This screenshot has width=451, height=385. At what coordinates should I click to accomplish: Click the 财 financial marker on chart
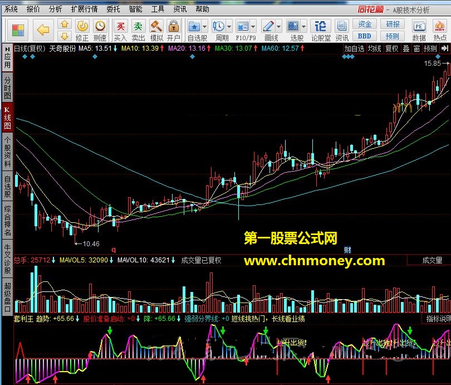tap(348, 250)
